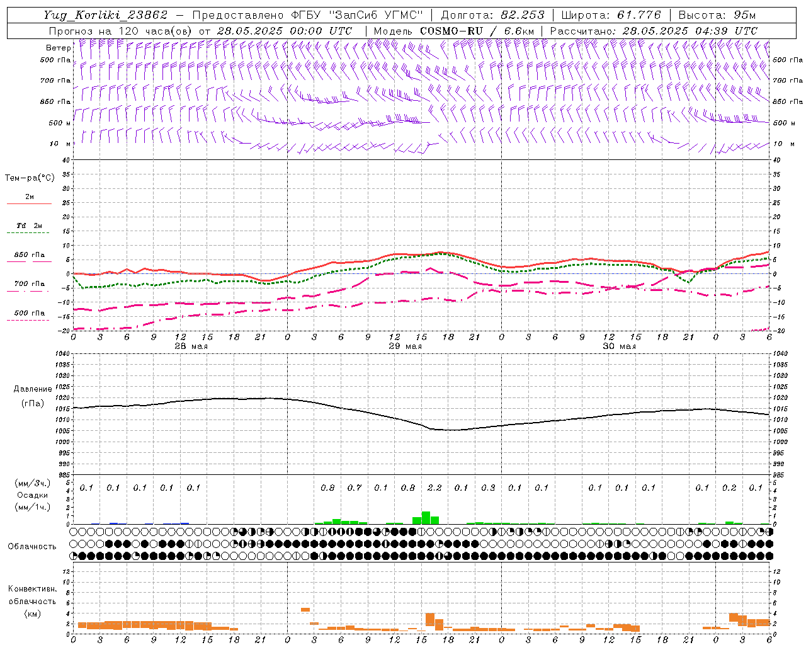Image resolution: width=806 pixels, height=645 pixels.
Task: Click the Облачность cloud cover label
Action: (32, 547)
